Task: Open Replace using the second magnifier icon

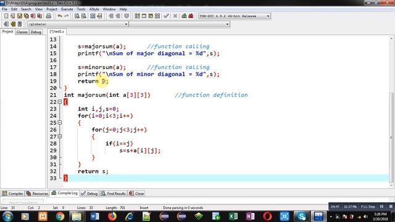Action: tap(84, 16)
